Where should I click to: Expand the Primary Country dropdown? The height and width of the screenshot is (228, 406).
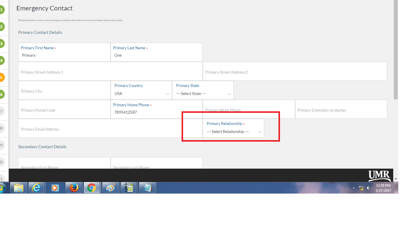[141, 94]
